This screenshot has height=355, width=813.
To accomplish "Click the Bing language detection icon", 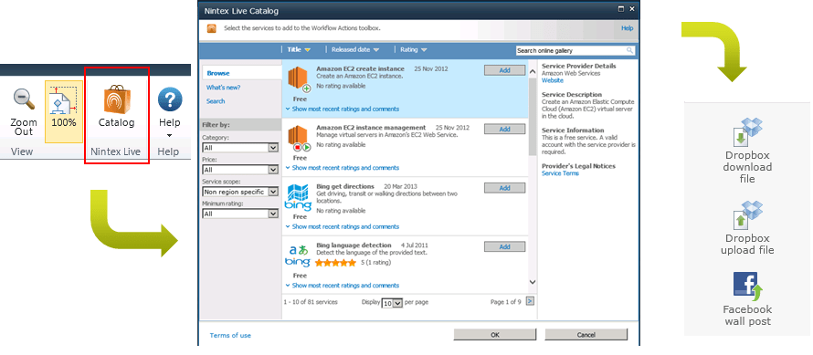I will [x=298, y=256].
